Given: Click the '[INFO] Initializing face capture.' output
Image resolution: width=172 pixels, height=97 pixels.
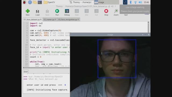Looking at the screenshot, I should pyautogui.click(x=48, y=90).
